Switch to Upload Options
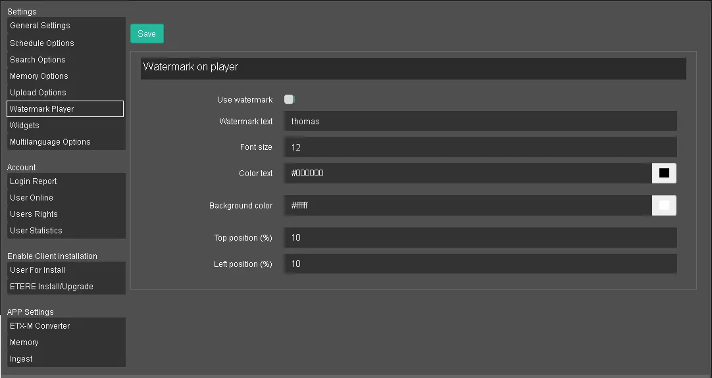Screen dimensions: 712x378 point(38,93)
